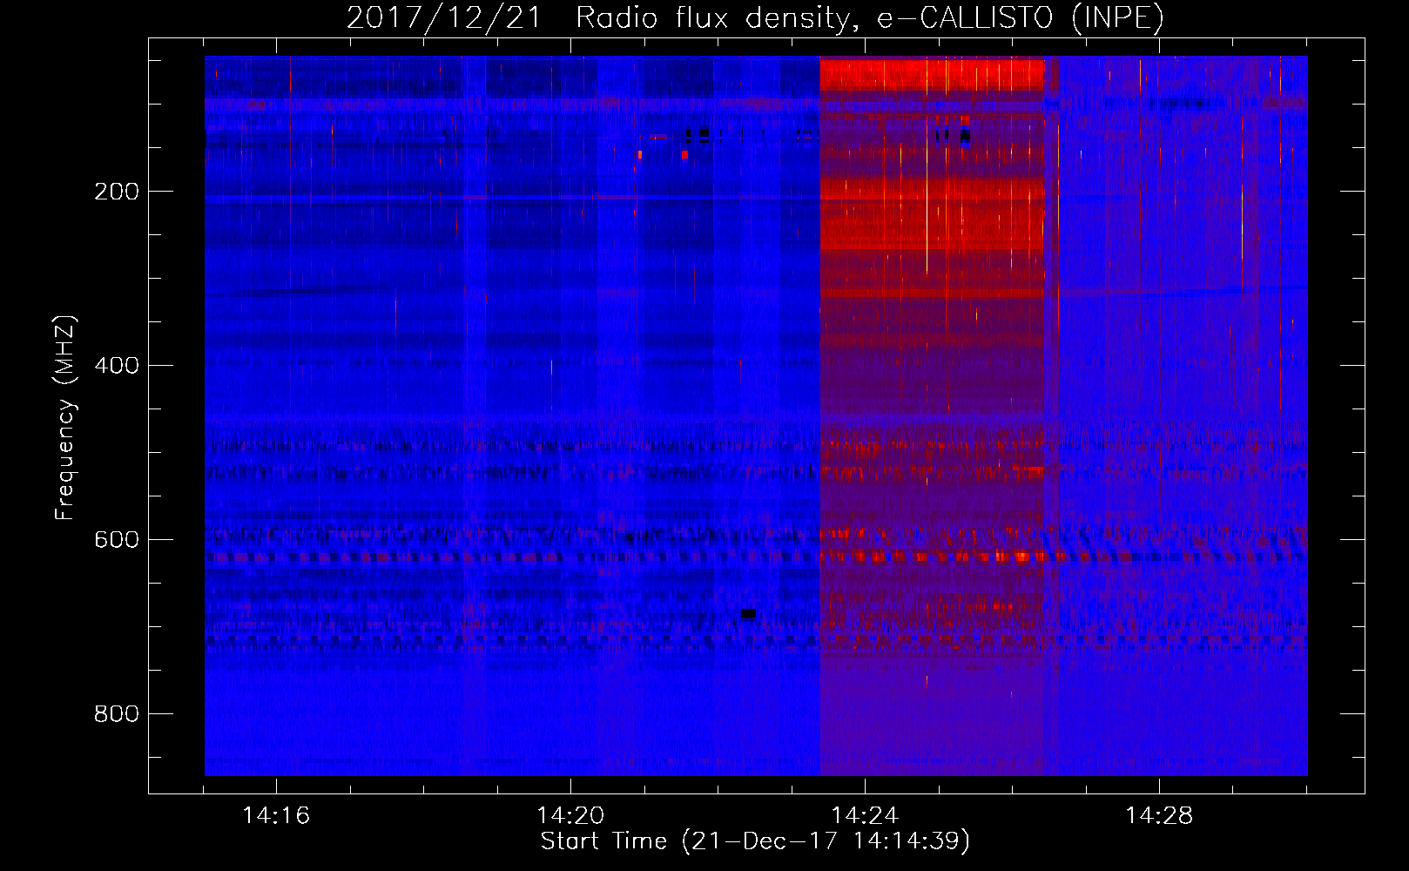Viewport: 1409px width, 871px height.
Task: Click the 400 frequency tick label
Action: pyautogui.click(x=117, y=366)
